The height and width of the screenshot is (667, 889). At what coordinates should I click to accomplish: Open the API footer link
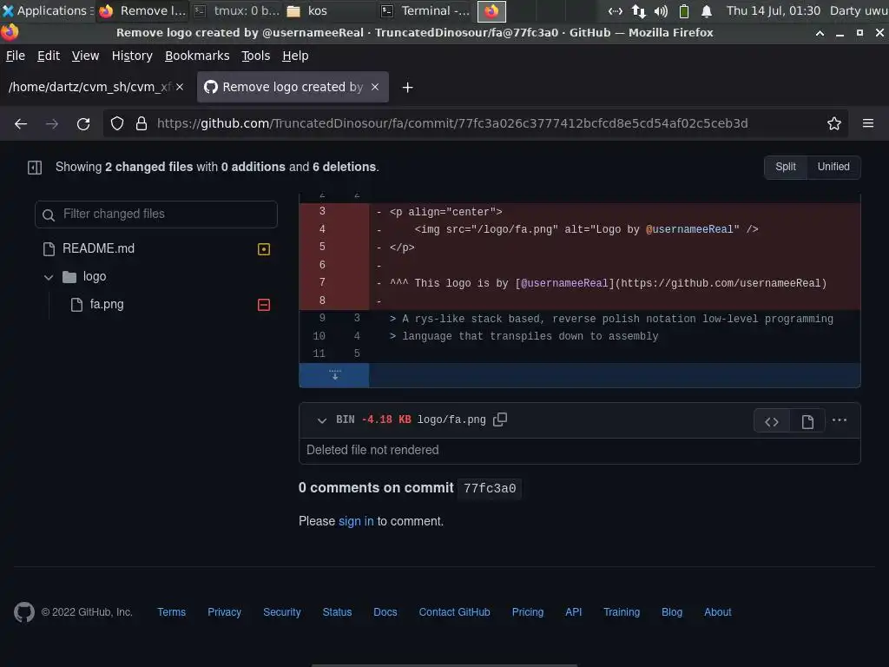click(x=573, y=612)
